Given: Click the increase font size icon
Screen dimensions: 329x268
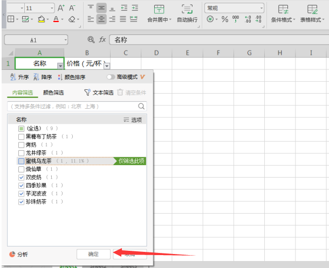Looking at the screenshot, I should [61, 8].
